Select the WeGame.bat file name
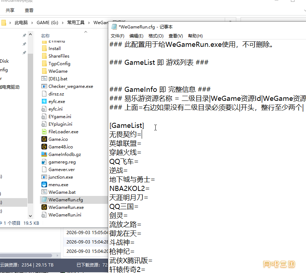Image resolution: width=306 pixels, height=273 pixels. point(62,192)
